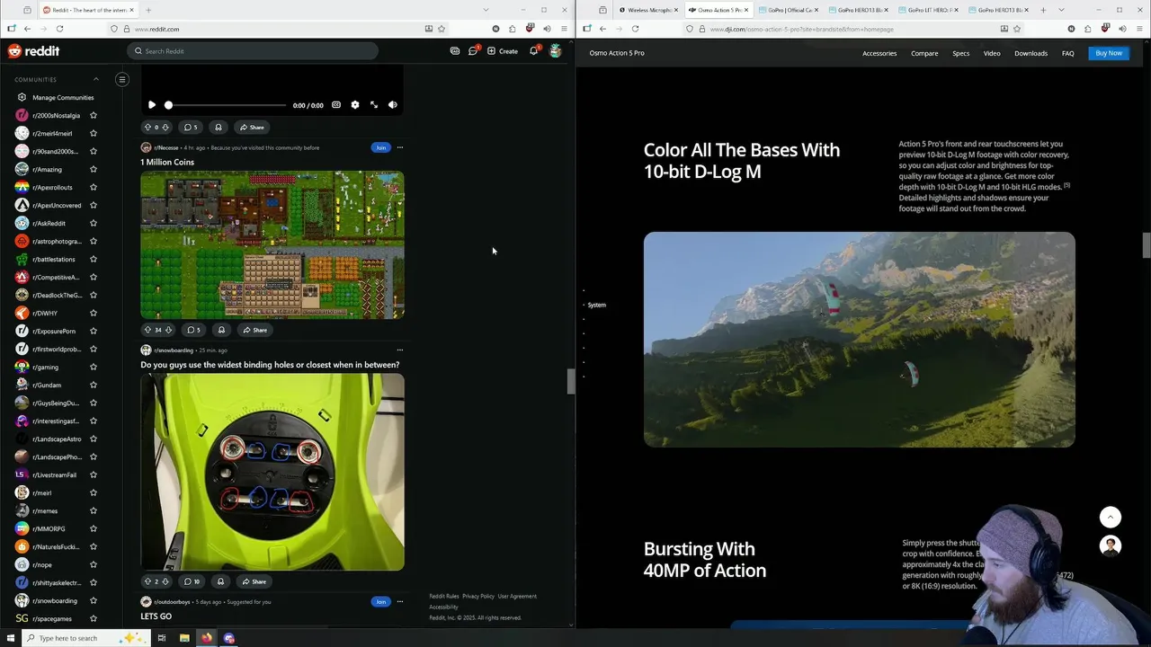Screen dimensions: 1151x647
Task: Go to Reddit home via logo
Action: click(x=33, y=51)
